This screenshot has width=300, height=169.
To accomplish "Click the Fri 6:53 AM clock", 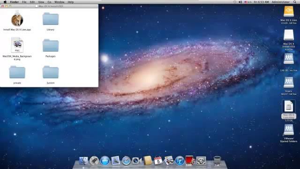I will 262,2.
